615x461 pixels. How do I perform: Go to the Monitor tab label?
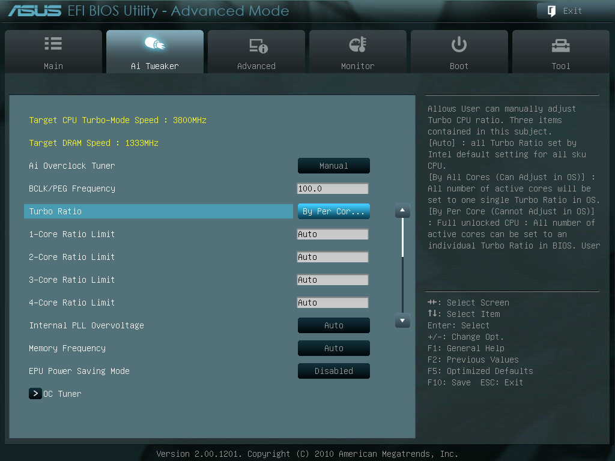point(358,66)
